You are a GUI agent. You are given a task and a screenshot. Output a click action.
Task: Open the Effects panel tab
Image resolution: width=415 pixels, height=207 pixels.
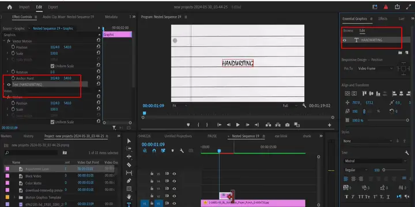coord(383,19)
